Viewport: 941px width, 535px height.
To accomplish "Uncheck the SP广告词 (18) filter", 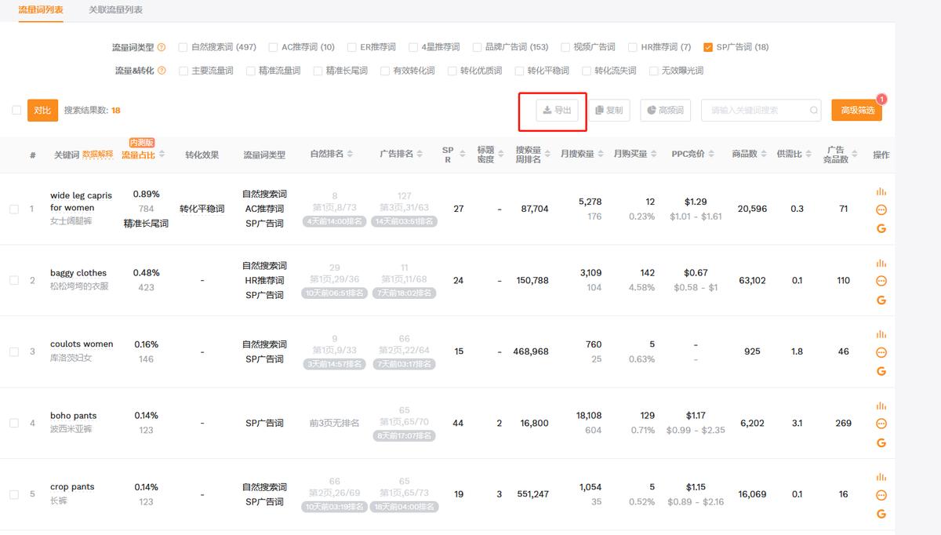I will click(x=707, y=47).
